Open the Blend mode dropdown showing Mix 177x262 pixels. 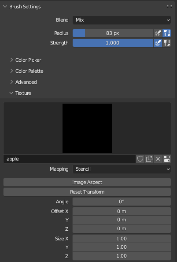(x=122, y=20)
